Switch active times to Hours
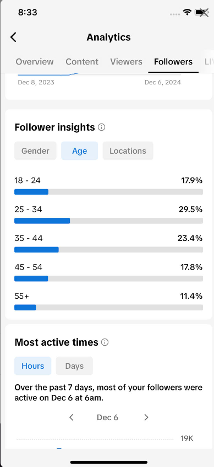214x467 pixels. (x=32, y=366)
